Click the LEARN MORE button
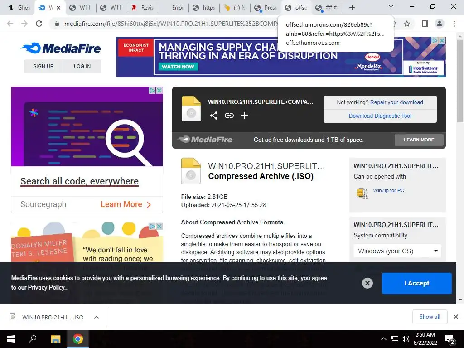The width and height of the screenshot is (464, 348). pos(419,140)
